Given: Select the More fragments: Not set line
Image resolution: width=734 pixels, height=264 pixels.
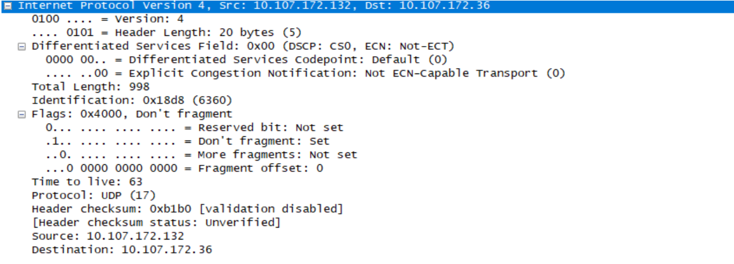Looking at the screenshot, I should (201, 155).
